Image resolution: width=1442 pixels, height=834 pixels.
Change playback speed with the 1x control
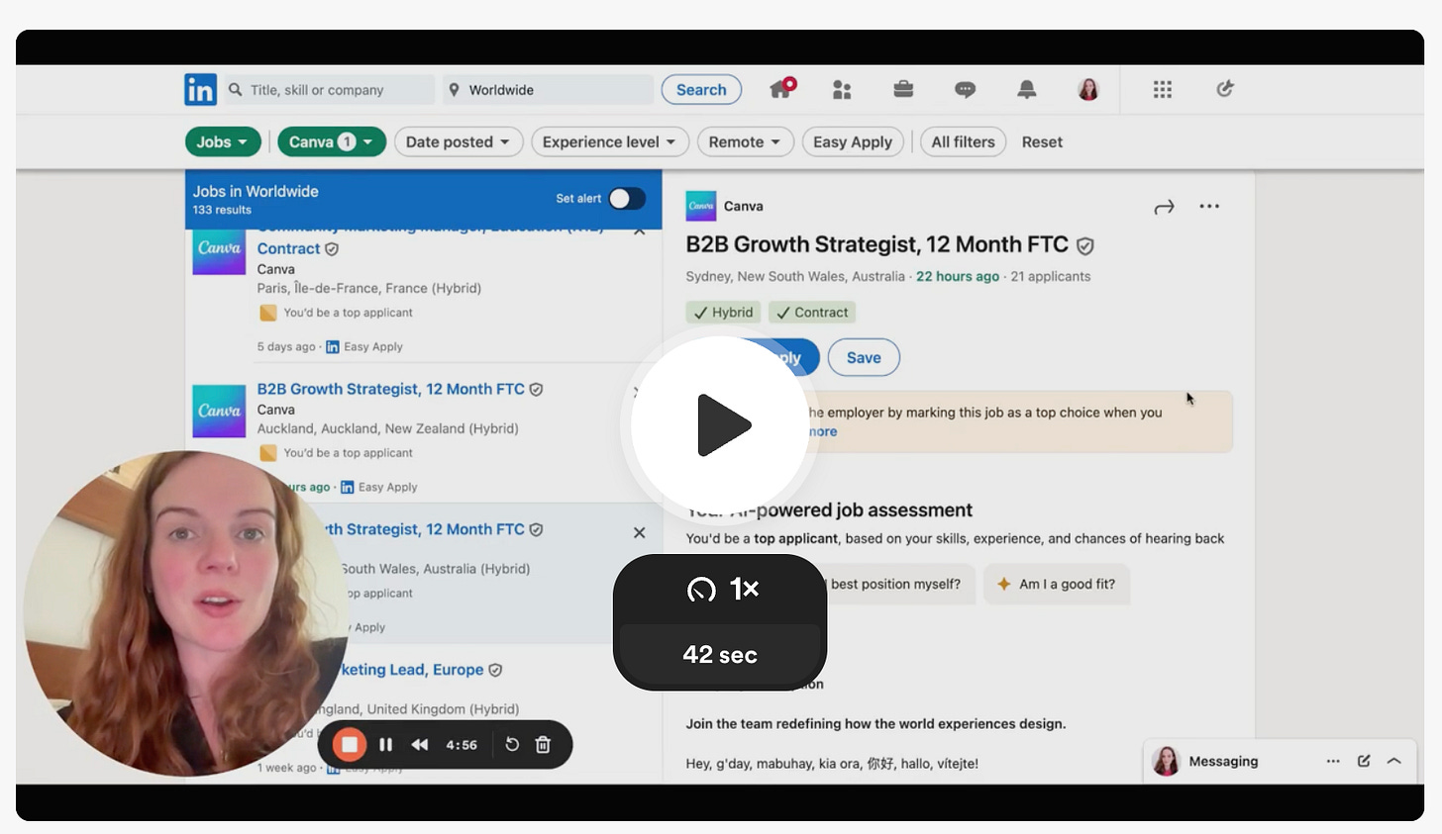(721, 589)
